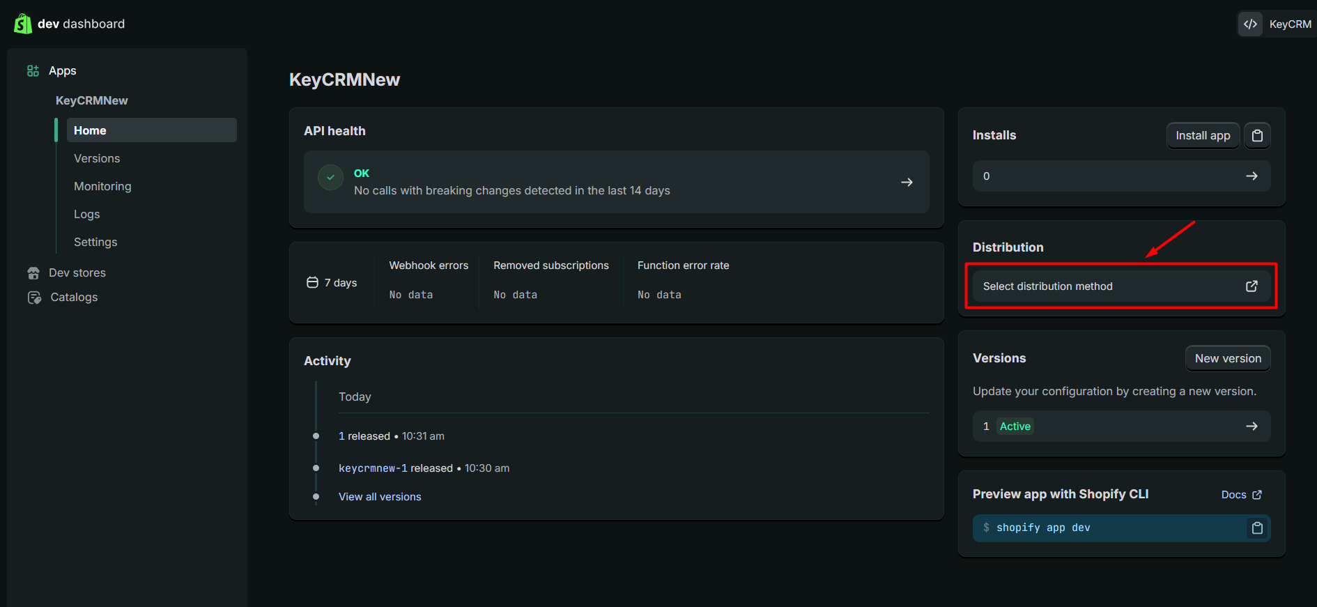Open Monitoring page in sidebar
The width and height of the screenshot is (1317, 607).
click(x=102, y=187)
